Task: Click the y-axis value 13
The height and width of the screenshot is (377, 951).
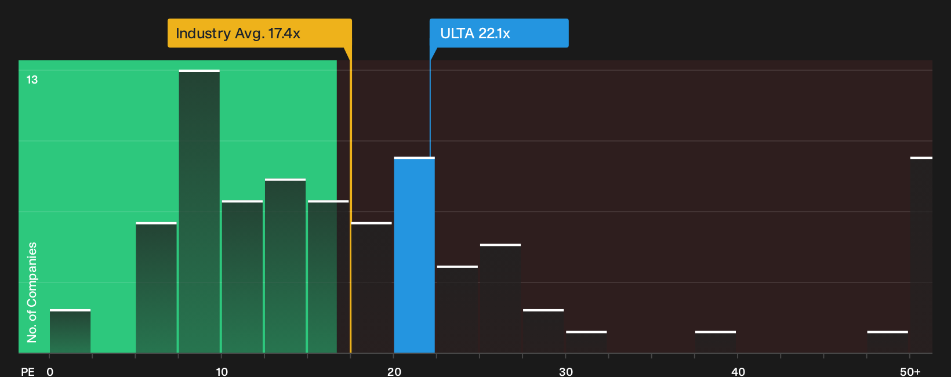Action: point(32,79)
